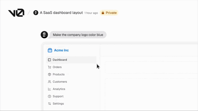Click the user avatar beside the chat message
The image size is (198, 111).
pos(44,35)
